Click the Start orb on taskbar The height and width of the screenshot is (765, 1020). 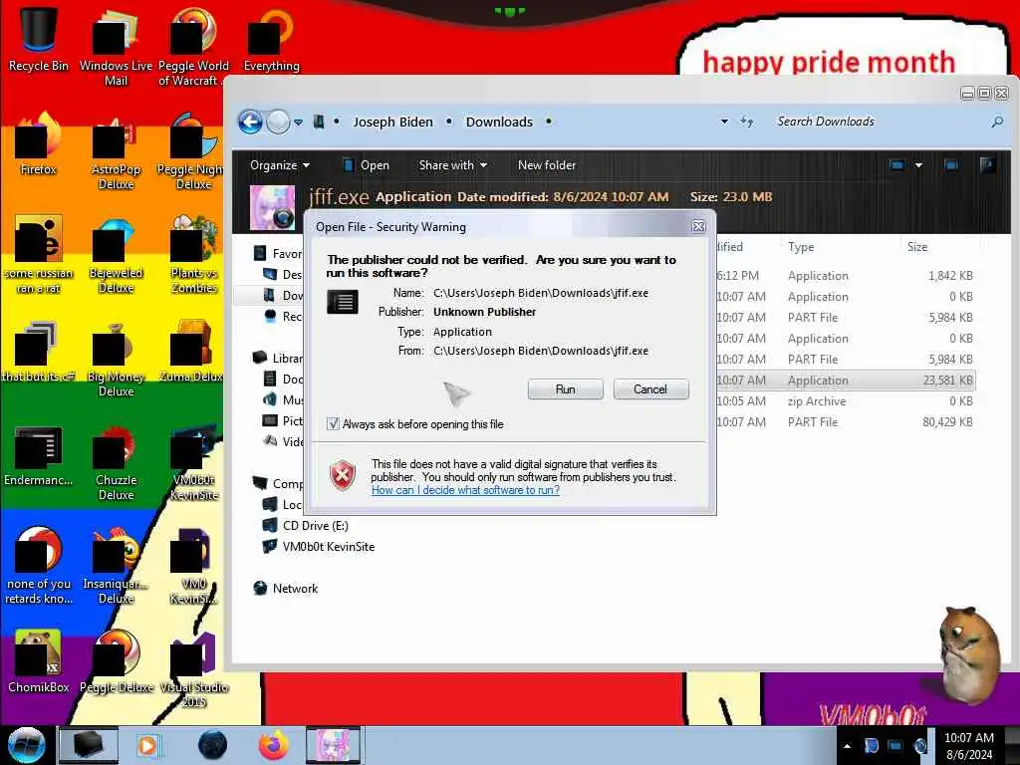pos(26,745)
